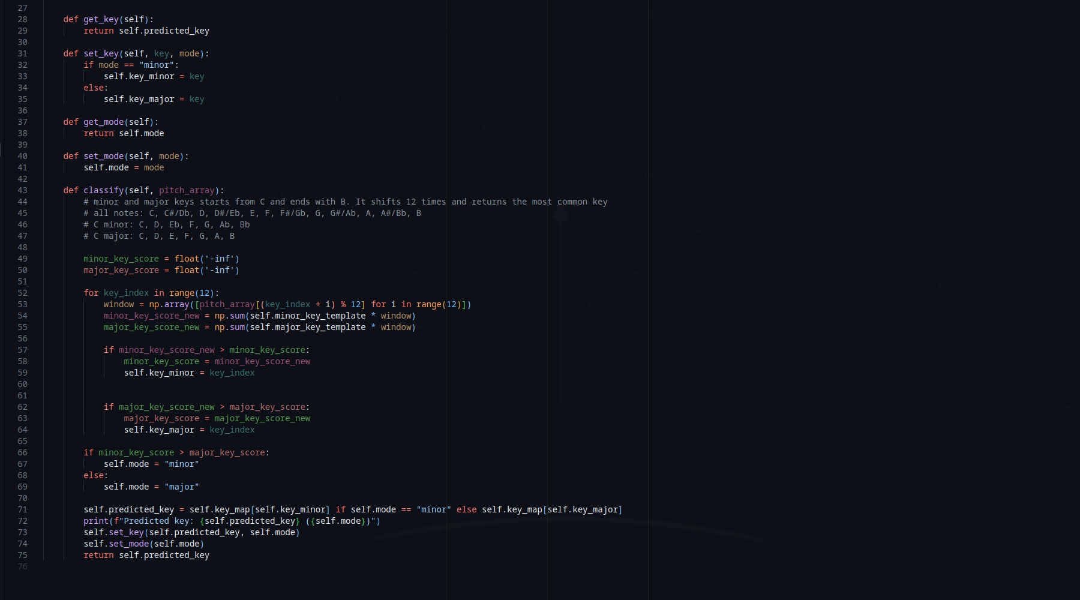
Task: Click 'self.set_key(self.predicted_key, self.mode)' line
Action: [192, 532]
